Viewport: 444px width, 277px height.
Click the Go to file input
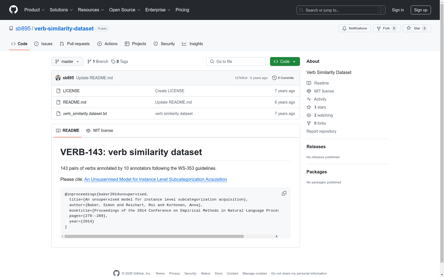click(x=236, y=61)
